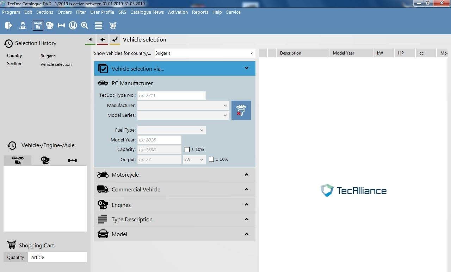The image size is (451, 272).
Task: Click the reset vehicle filter button
Action: click(x=241, y=110)
